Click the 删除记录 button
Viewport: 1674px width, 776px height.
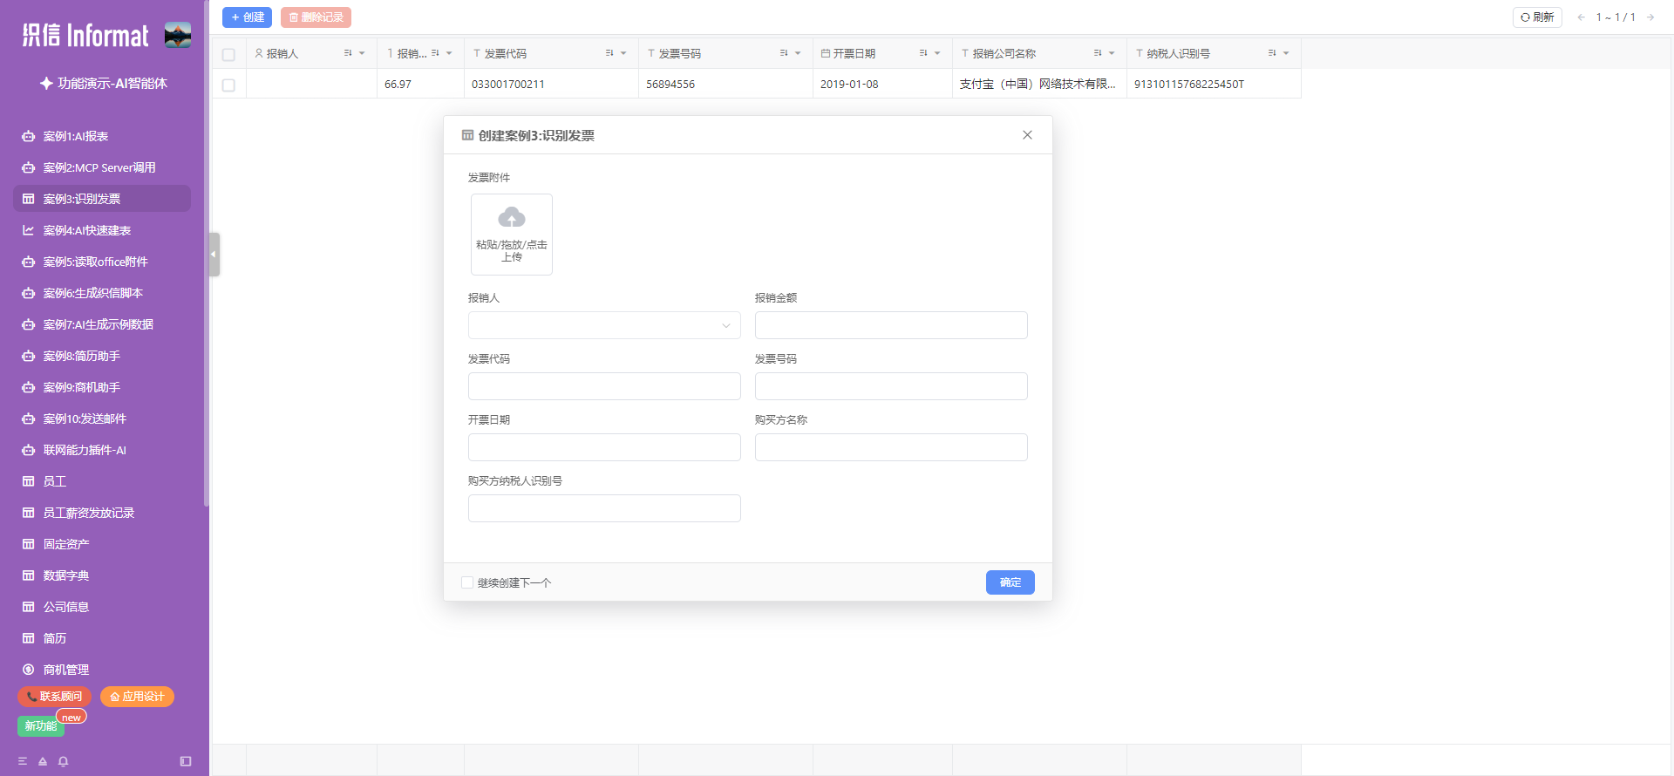(x=316, y=17)
